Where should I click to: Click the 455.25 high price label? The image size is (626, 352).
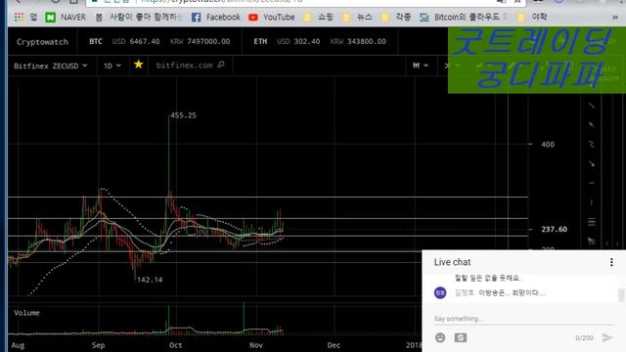pos(183,115)
